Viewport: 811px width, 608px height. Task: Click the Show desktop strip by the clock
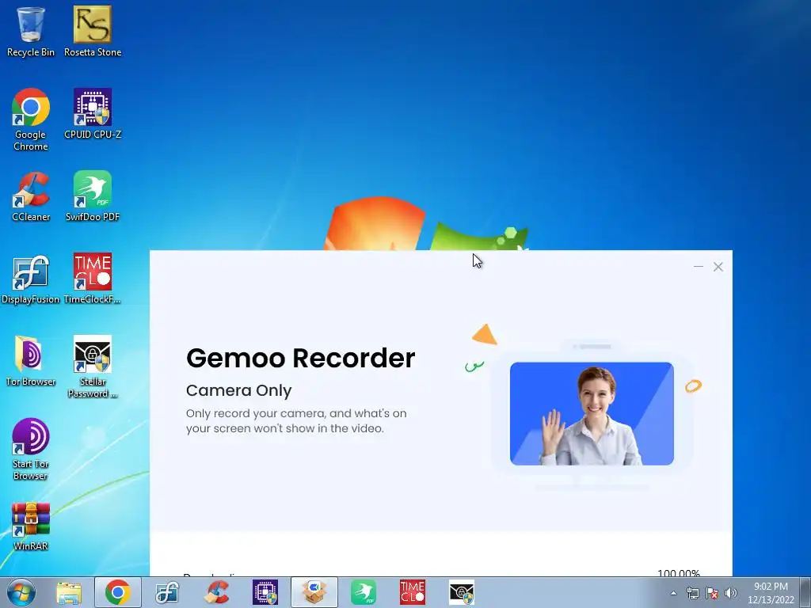click(805, 592)
